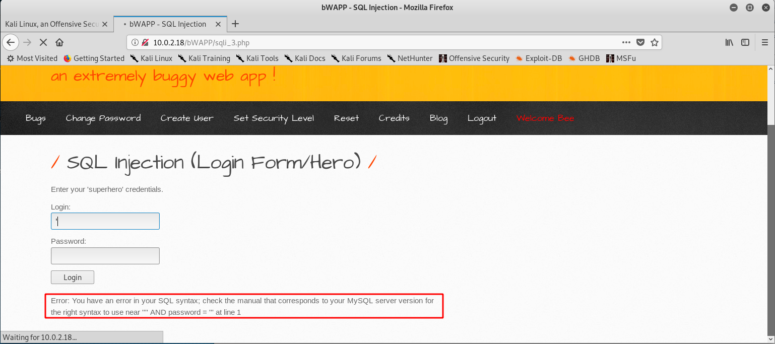The width and height of the screenshot is (775, 344).
Task: Open the Firefox hamburger menu
Action: 764,42
